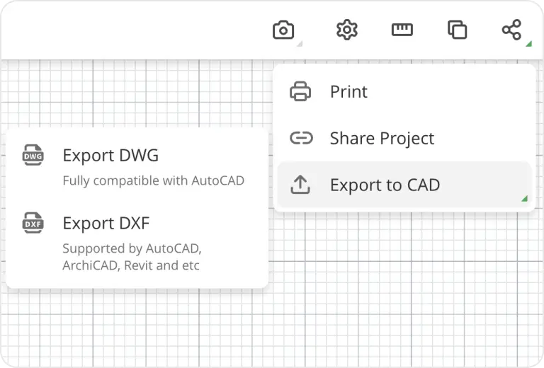Screen dimensions: 544x368
Task: Click the share icon in the toolbar
Action: click(511, 30)
